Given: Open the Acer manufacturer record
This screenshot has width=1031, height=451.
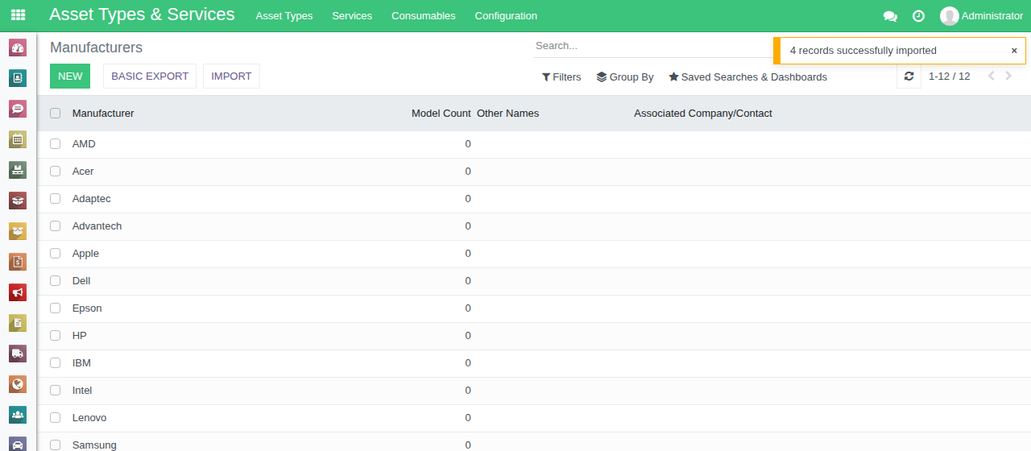Looking at the screenshot, I should coord(83,172).
